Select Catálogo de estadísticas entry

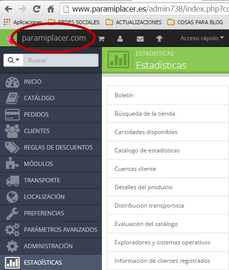pyautogui.click(x=167, y=150)
